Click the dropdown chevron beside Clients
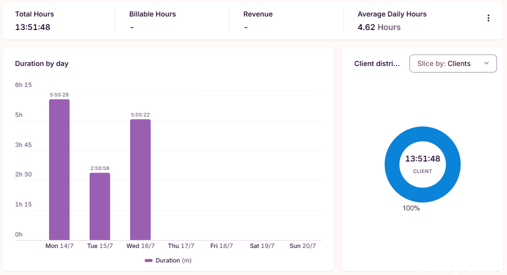Image resolution: width=507 pixels, height=275 pixels. tap(486, 63)
